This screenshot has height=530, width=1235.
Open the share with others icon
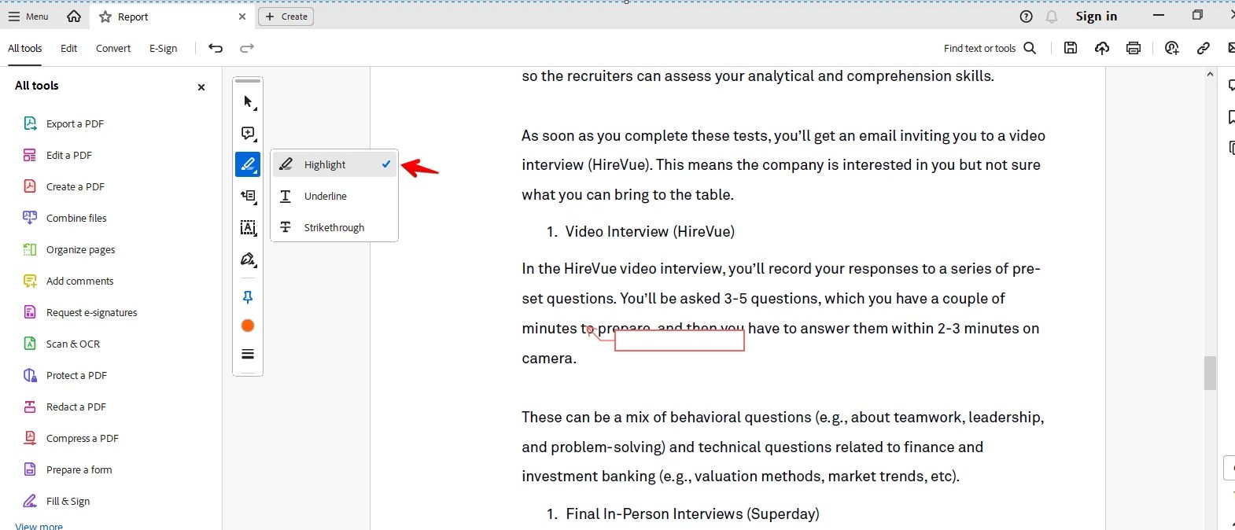click(x=1172, y=48)
